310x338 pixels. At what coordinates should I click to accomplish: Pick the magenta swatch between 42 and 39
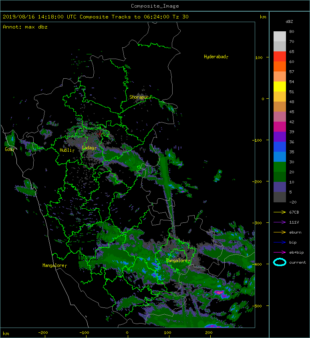(x=280, y=126)
